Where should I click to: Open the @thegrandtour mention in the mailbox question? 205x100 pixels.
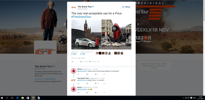[x=82, y=71]
